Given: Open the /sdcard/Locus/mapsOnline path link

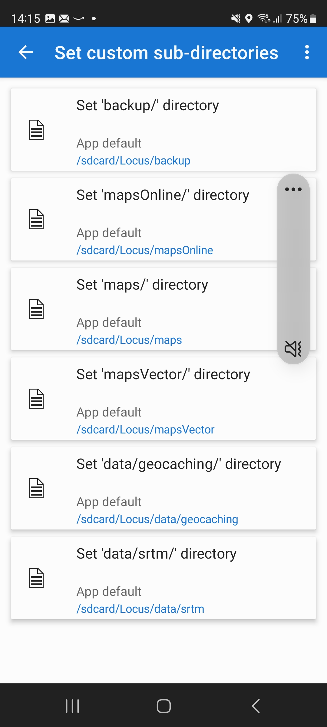Looking at the screenshot, I should 145,250.
